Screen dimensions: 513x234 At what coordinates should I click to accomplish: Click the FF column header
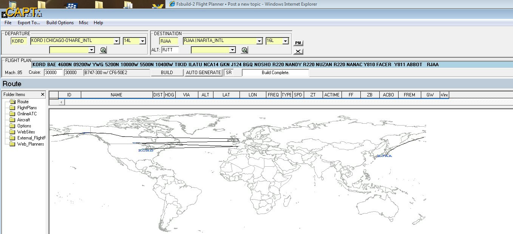click(351, 95)
